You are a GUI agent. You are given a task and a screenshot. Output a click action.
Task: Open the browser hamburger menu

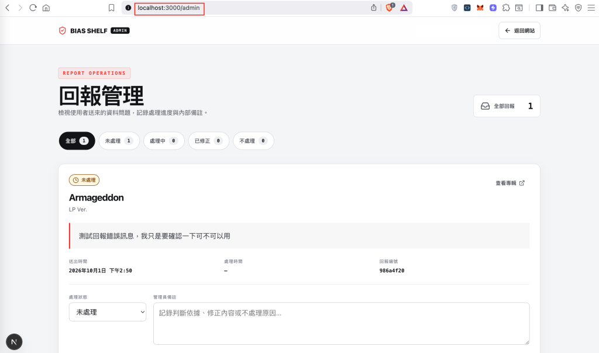tap(591, 8)
